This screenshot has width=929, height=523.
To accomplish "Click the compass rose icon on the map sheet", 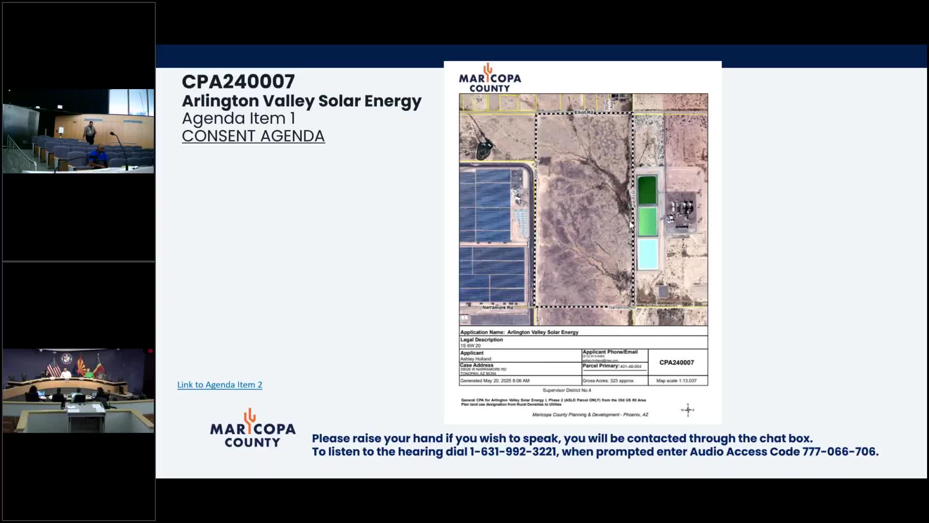I will click(x=688, y=410).
